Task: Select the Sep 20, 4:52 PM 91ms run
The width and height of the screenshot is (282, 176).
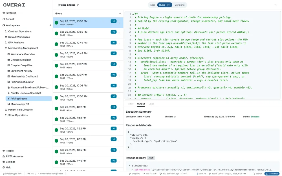Action: (88, 109)
